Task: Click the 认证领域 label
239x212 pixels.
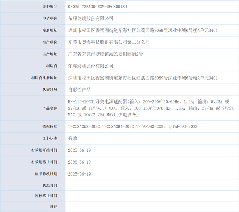Action: tap(50, 90)
